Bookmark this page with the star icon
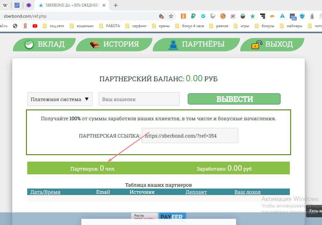Image resolution: width=322 pixels, height=225 pixels. tap(171, 16)
